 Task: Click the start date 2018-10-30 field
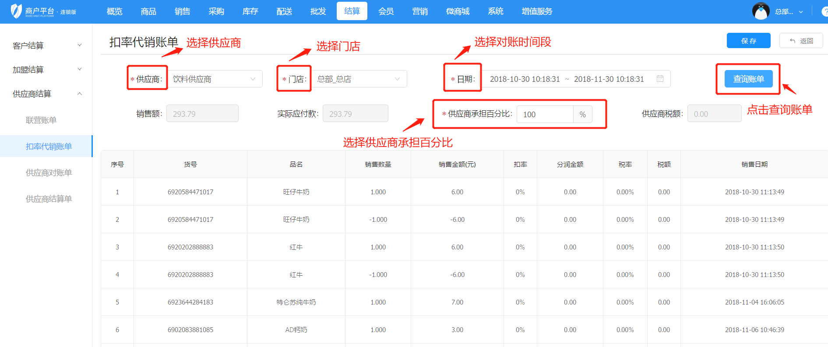pyautogui.click(x=525, y=79)
